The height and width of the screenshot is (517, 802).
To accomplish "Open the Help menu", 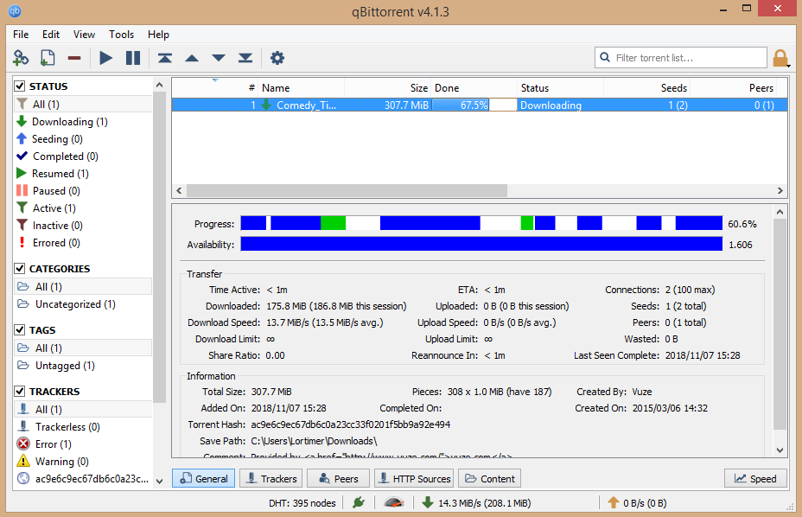I will point(158,35).
